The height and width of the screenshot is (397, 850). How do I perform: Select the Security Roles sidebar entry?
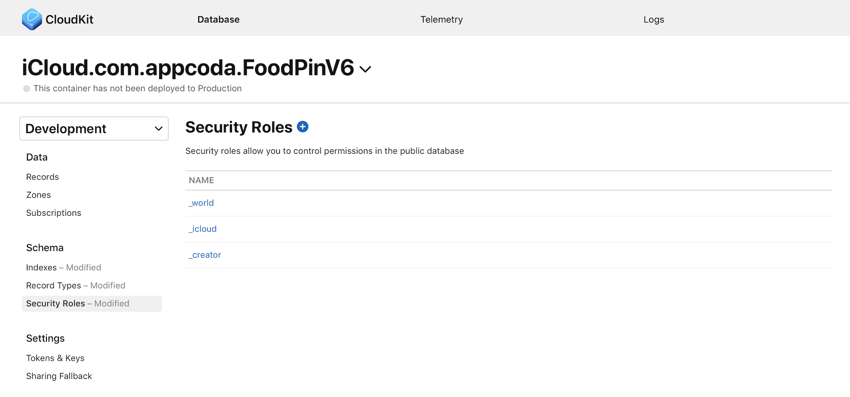point(55,303)
